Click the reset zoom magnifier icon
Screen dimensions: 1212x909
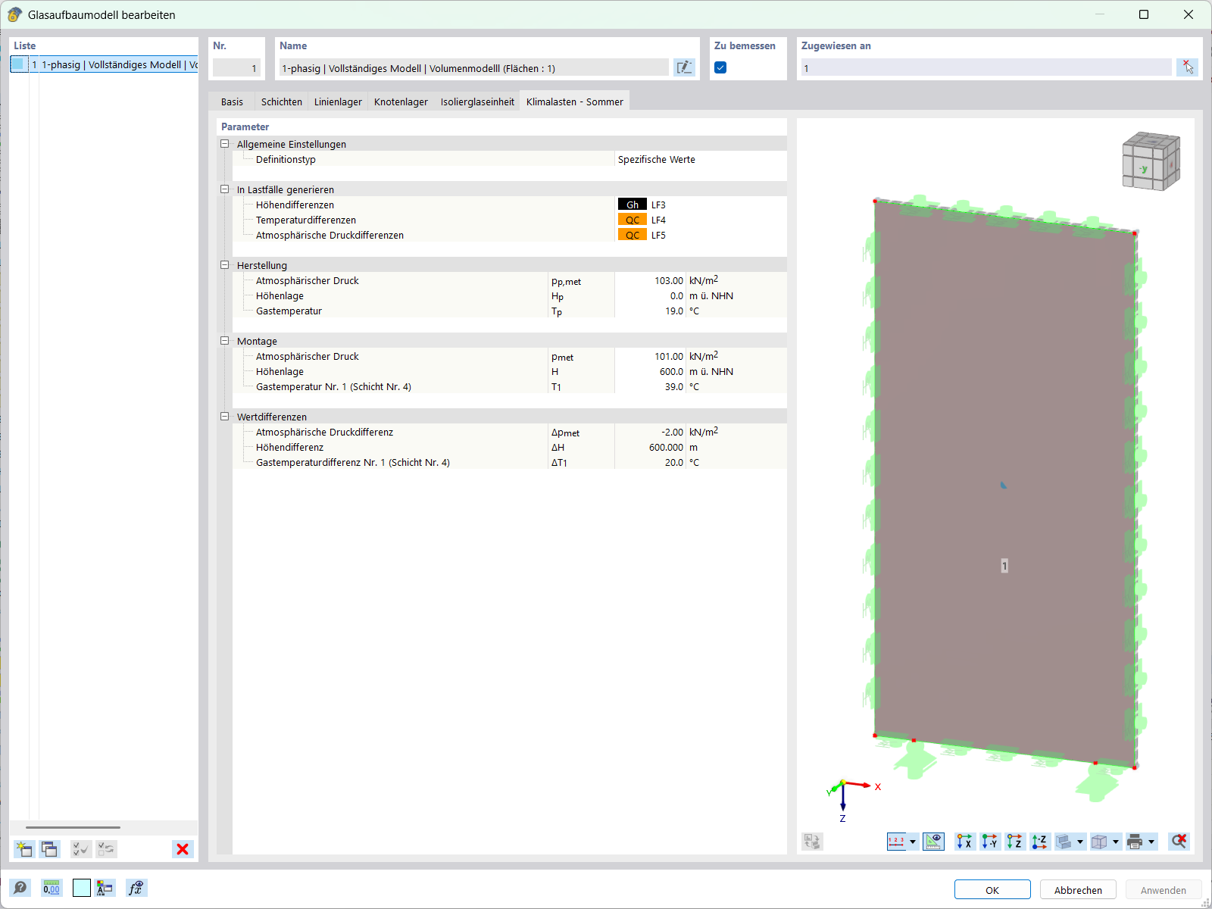pyautogui.click(x=1179, y=842)
